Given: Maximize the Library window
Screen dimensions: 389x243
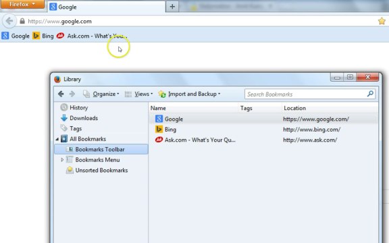Looking at the screenshot, I should 350,78.
